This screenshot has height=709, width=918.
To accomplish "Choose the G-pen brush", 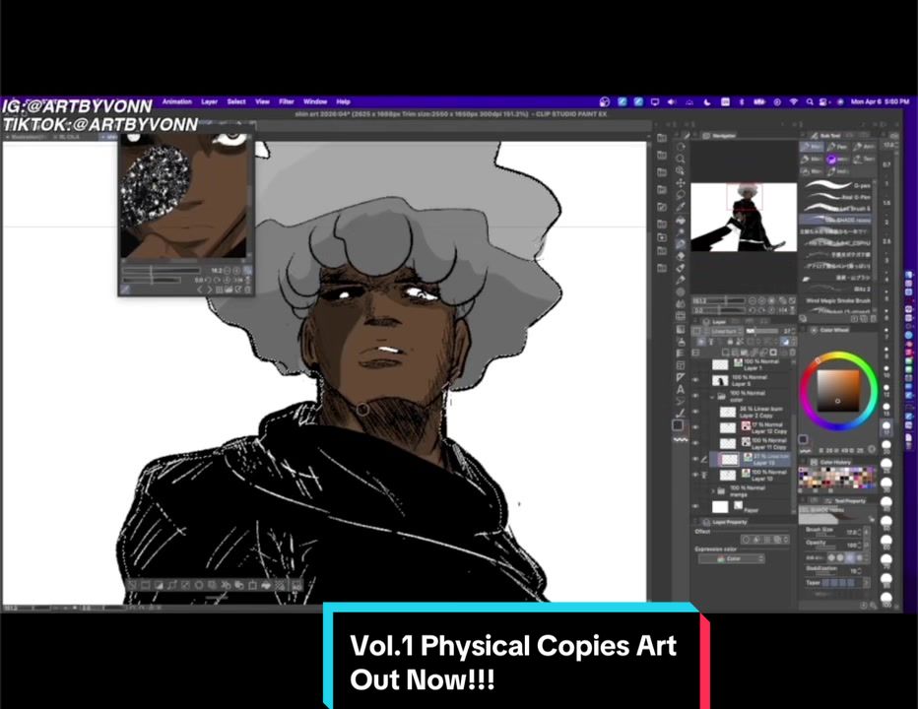I will pos(838,185).
